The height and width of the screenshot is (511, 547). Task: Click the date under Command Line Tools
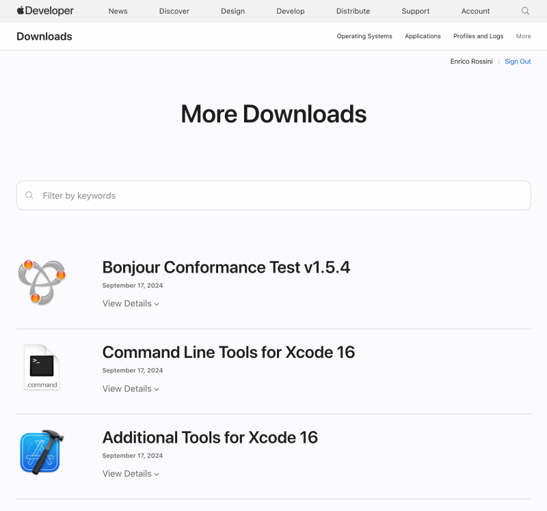pos(133,370)
